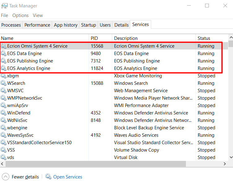Click PID value 15568
Image resolution: width=233 pixels, height=185 pixels.
click(x=97, y=46)
